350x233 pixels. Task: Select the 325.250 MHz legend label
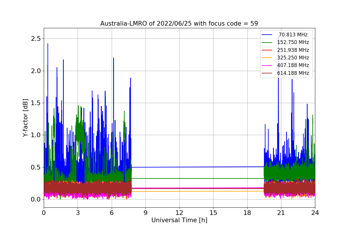293,58
